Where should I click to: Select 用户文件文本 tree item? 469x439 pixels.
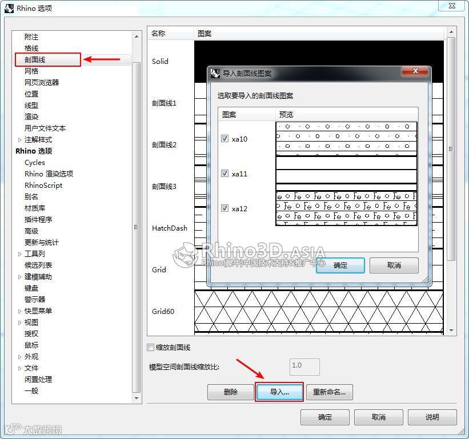45,128
